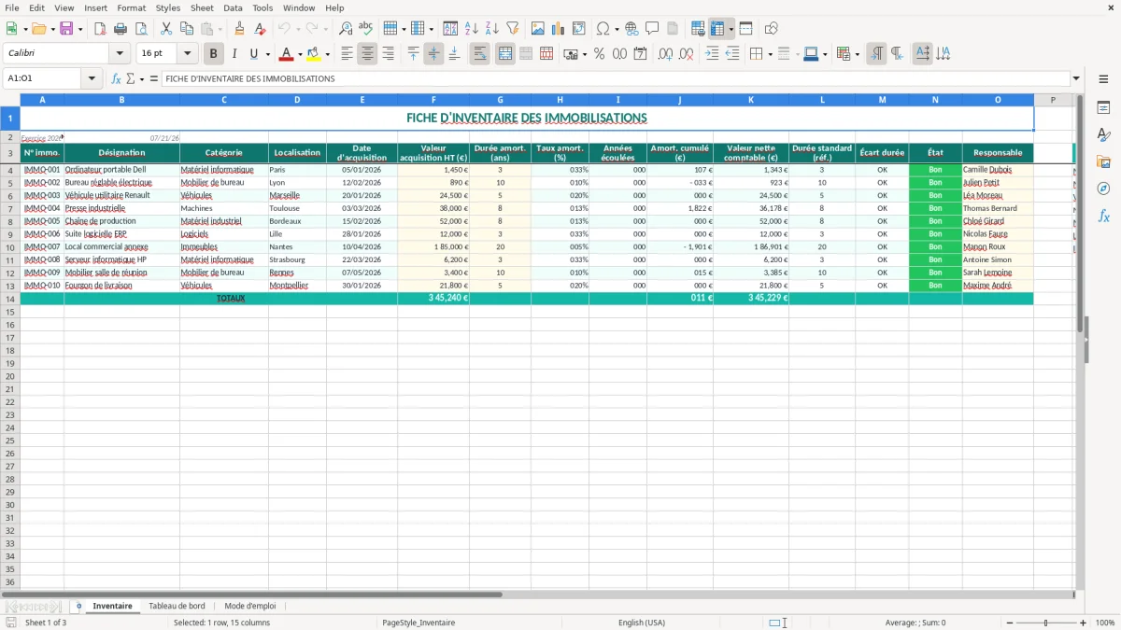This screenshot has height=630, width=1121.
Task: Toggle Align Right
Action: click(x=388, y=54)
